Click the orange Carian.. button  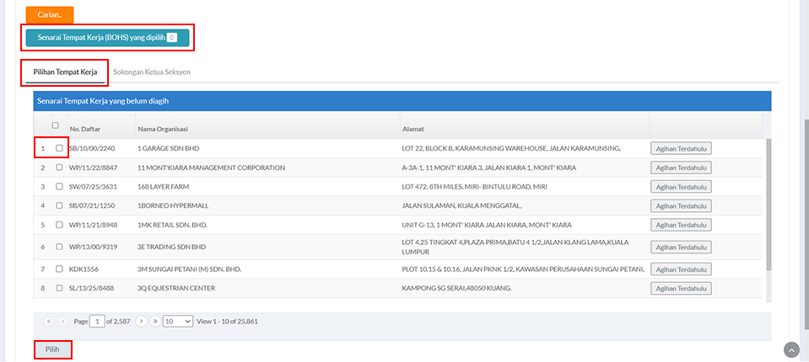tap(50, 15)
